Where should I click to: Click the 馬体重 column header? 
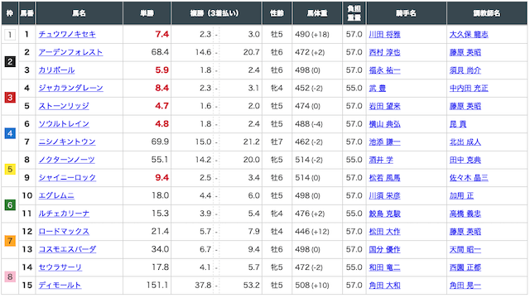[x=317, y=13]
